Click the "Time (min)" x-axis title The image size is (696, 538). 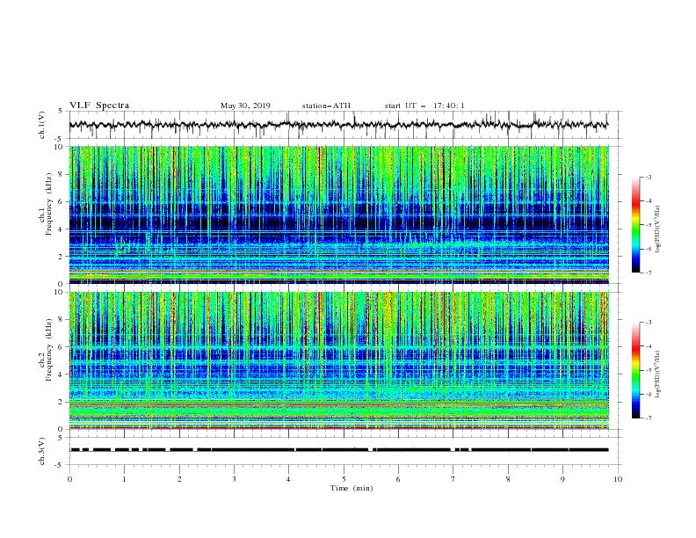click(352, 488)
